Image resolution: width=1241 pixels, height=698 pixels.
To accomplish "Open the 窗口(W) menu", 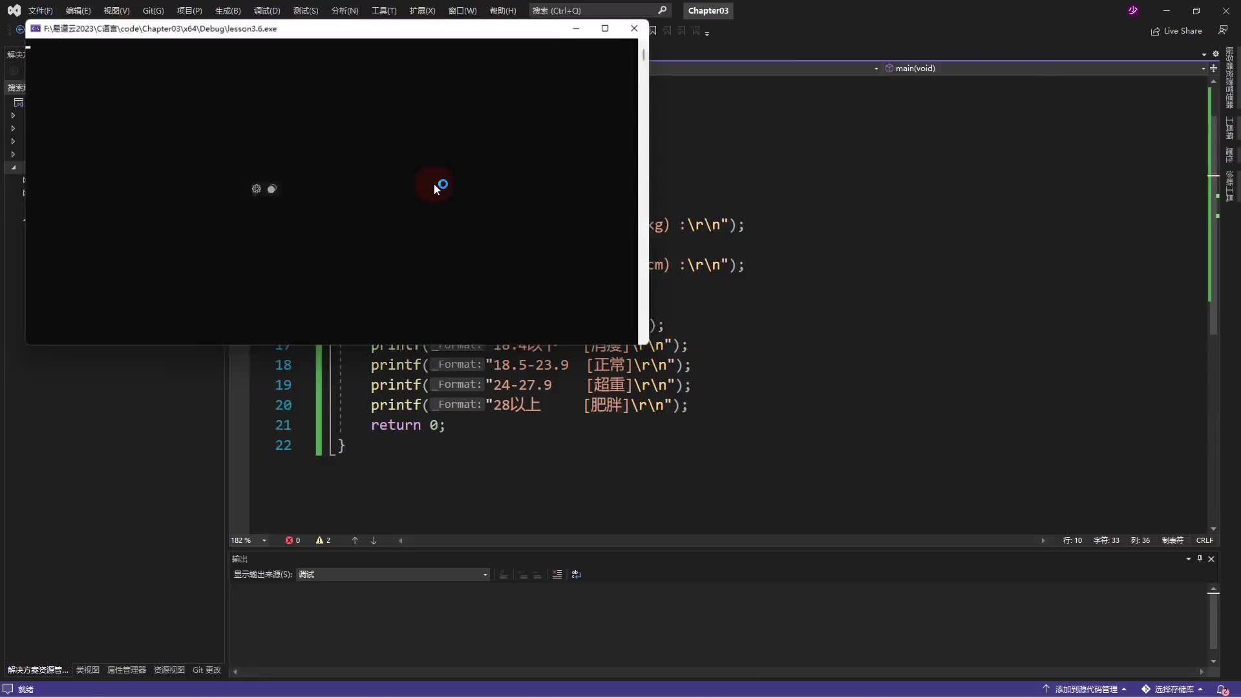I will pyautogui.click(x=462, y=10).
